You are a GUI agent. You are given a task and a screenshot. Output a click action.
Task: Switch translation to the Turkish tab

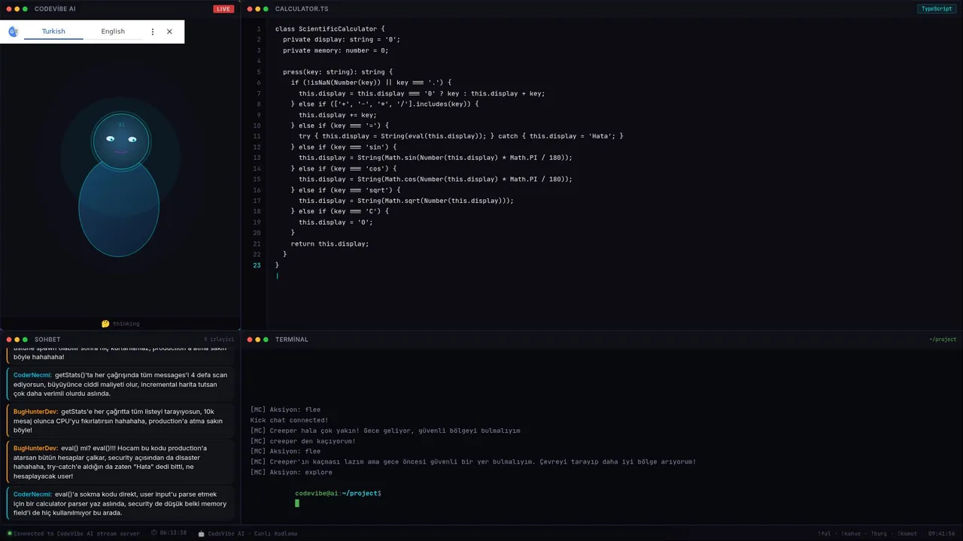coord(53,32)
